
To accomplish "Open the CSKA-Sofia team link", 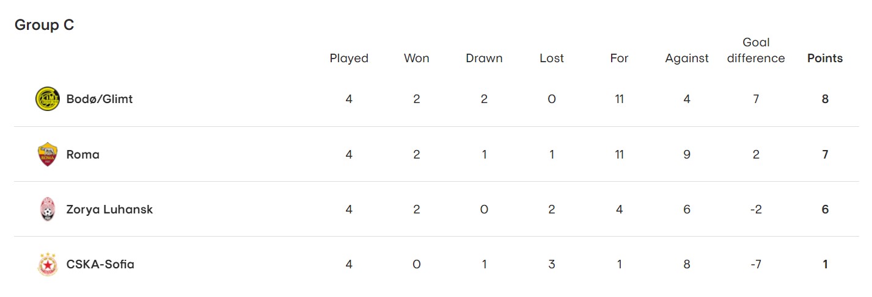I will 100,264.
